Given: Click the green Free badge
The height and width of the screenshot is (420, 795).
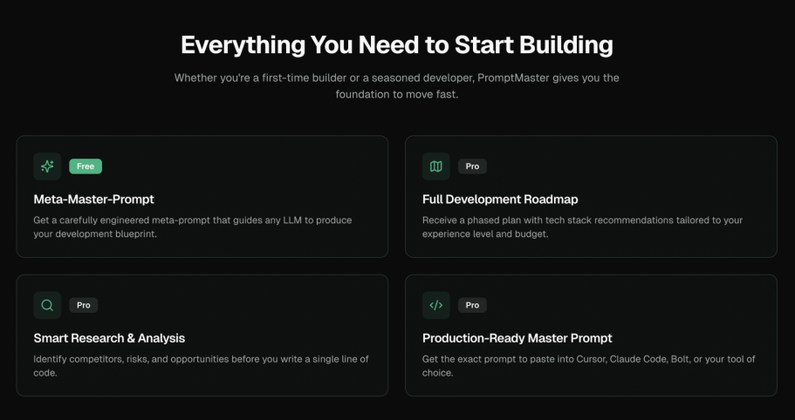Looking at the screenshot, I should click(86, 166).
